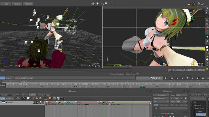Image resolution: width=209 pixels, height=117 pixels.
Task: Click the Disc. button in Key Controls
Action: pyautogui.click(x=185, y=102)
